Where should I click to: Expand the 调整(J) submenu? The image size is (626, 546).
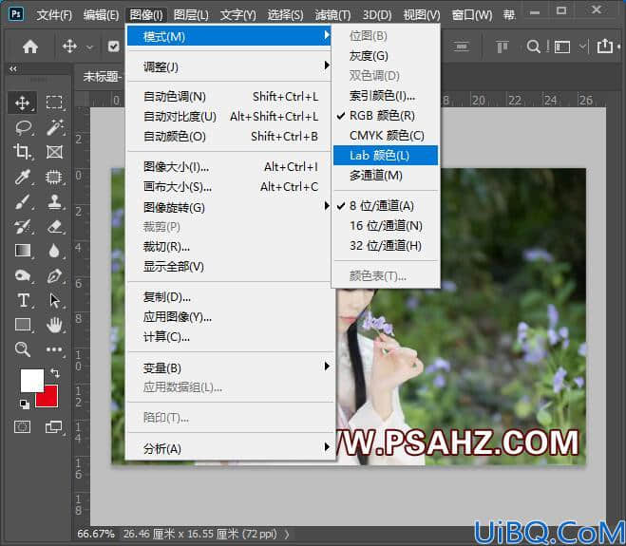[x=229, y=66]
